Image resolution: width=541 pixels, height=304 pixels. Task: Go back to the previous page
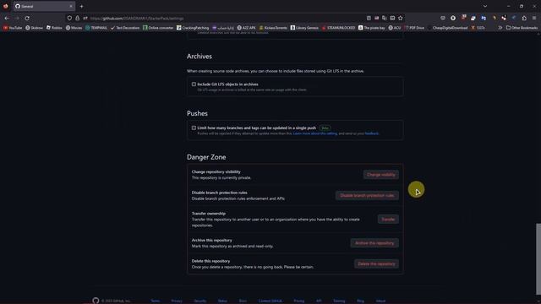7,18
